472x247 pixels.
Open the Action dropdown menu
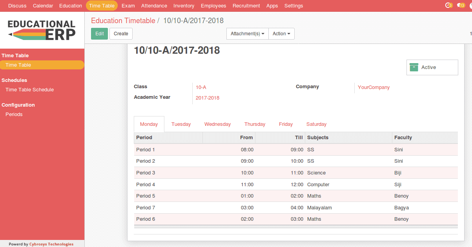[281, 34]
